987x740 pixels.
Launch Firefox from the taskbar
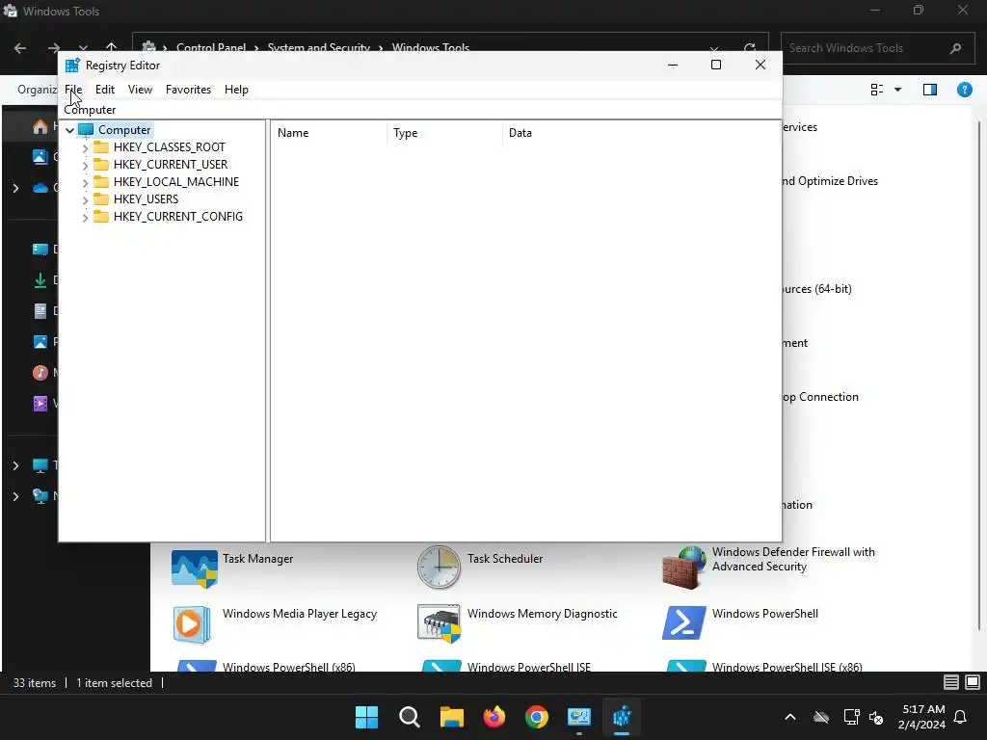[494, 717]
